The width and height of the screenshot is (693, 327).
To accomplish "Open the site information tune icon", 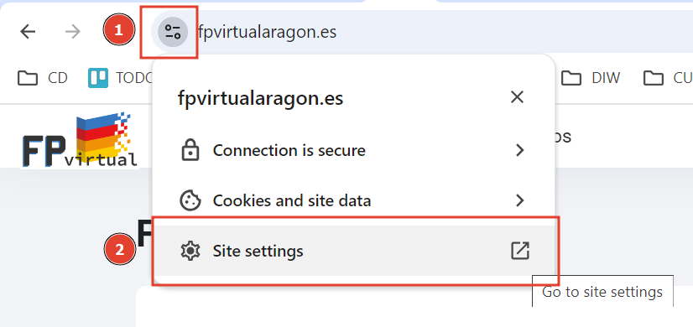I will click(x=173, y=32).
